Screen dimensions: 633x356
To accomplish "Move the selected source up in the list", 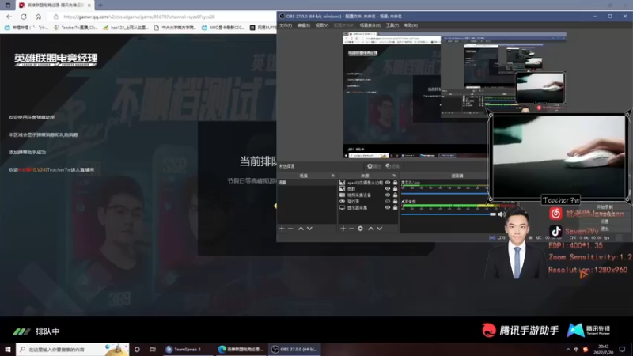I will [370, 229].
